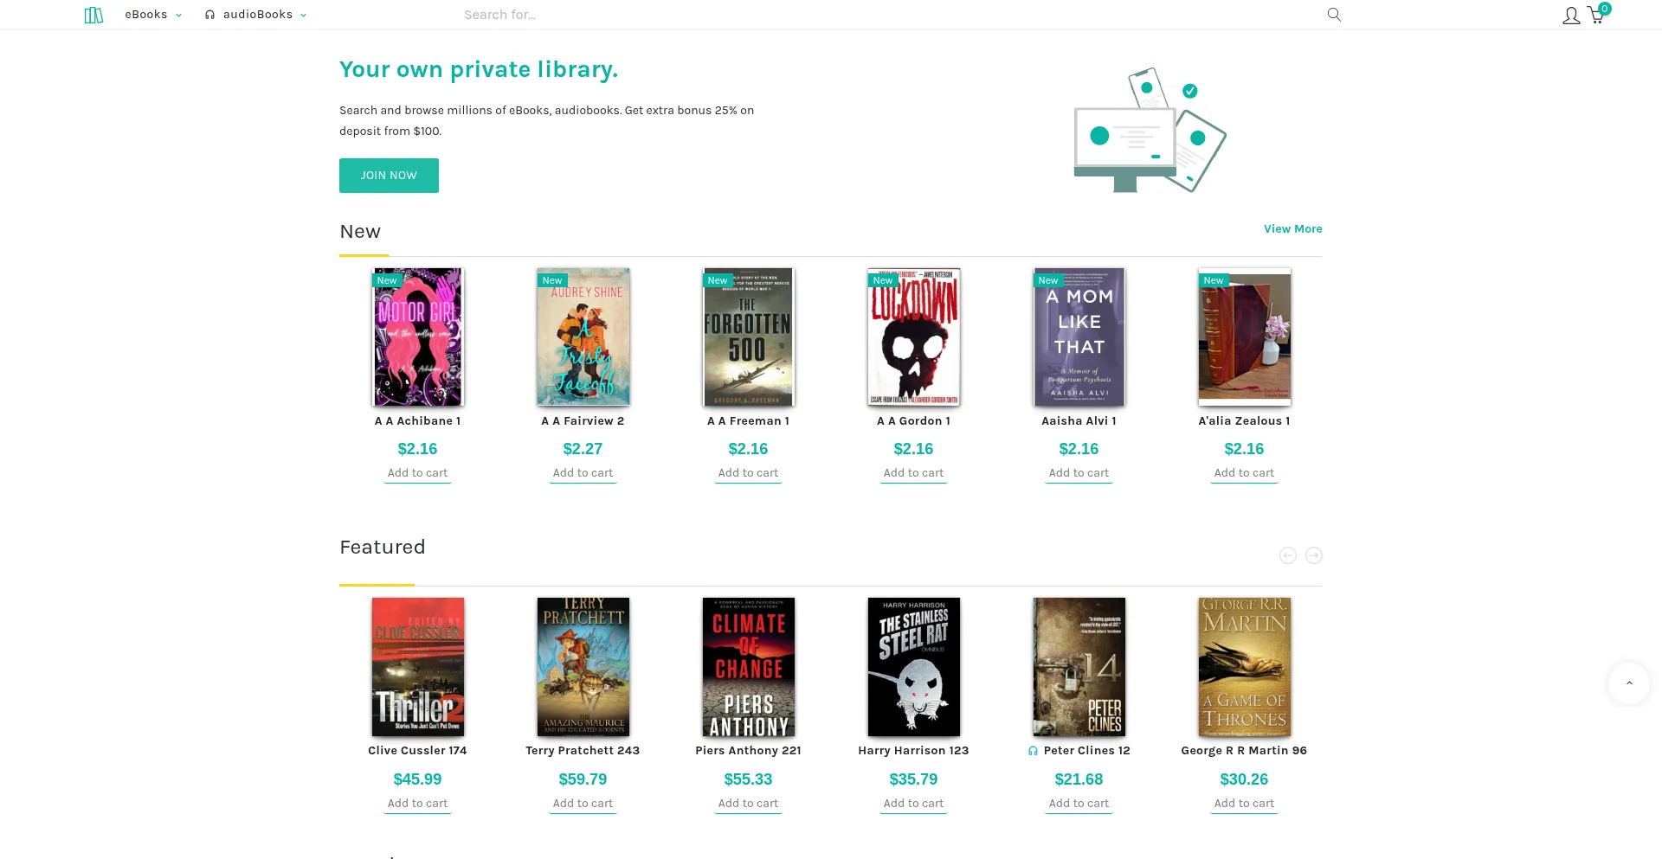Click the Featured carousel previous arrow
This screenshot has width=1662, height=859.
[1288, 555]
